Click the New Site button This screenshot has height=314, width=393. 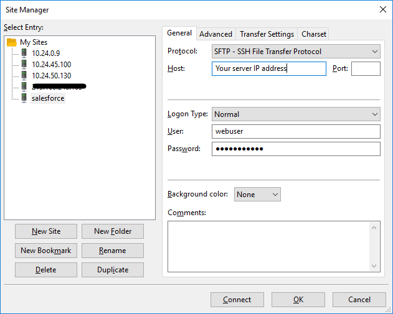[x=46, y=231]
